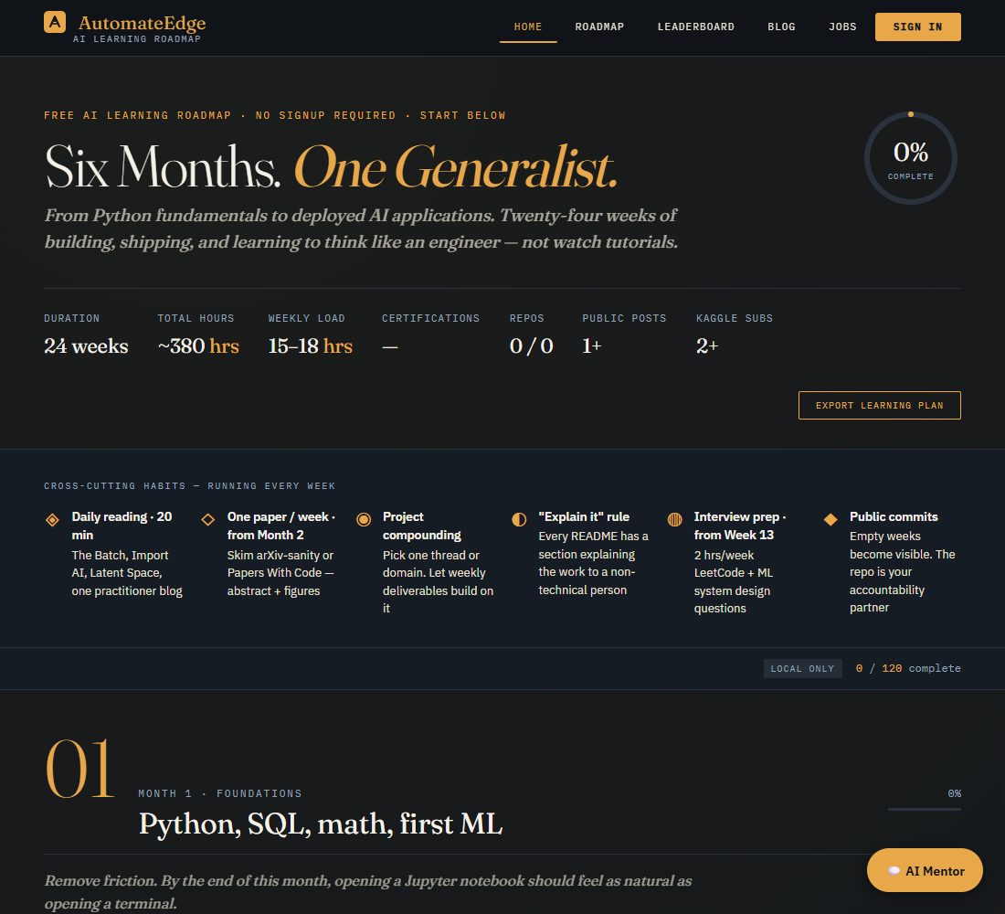
Task: Open the AI Mentor chat button
Action: click(925, 870)
